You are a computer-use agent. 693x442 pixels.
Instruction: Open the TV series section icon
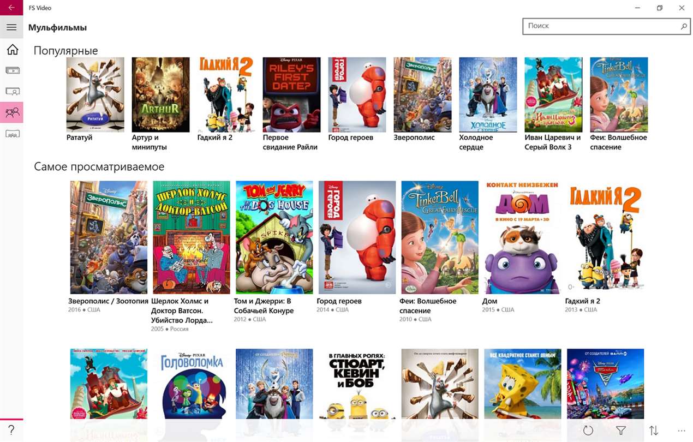[12, 91]
